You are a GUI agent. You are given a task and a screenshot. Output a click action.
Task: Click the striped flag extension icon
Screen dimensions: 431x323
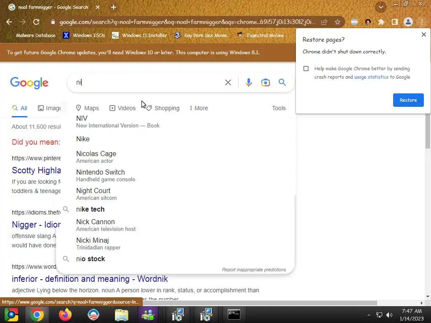pyautogui.click(x=354, y=22)
